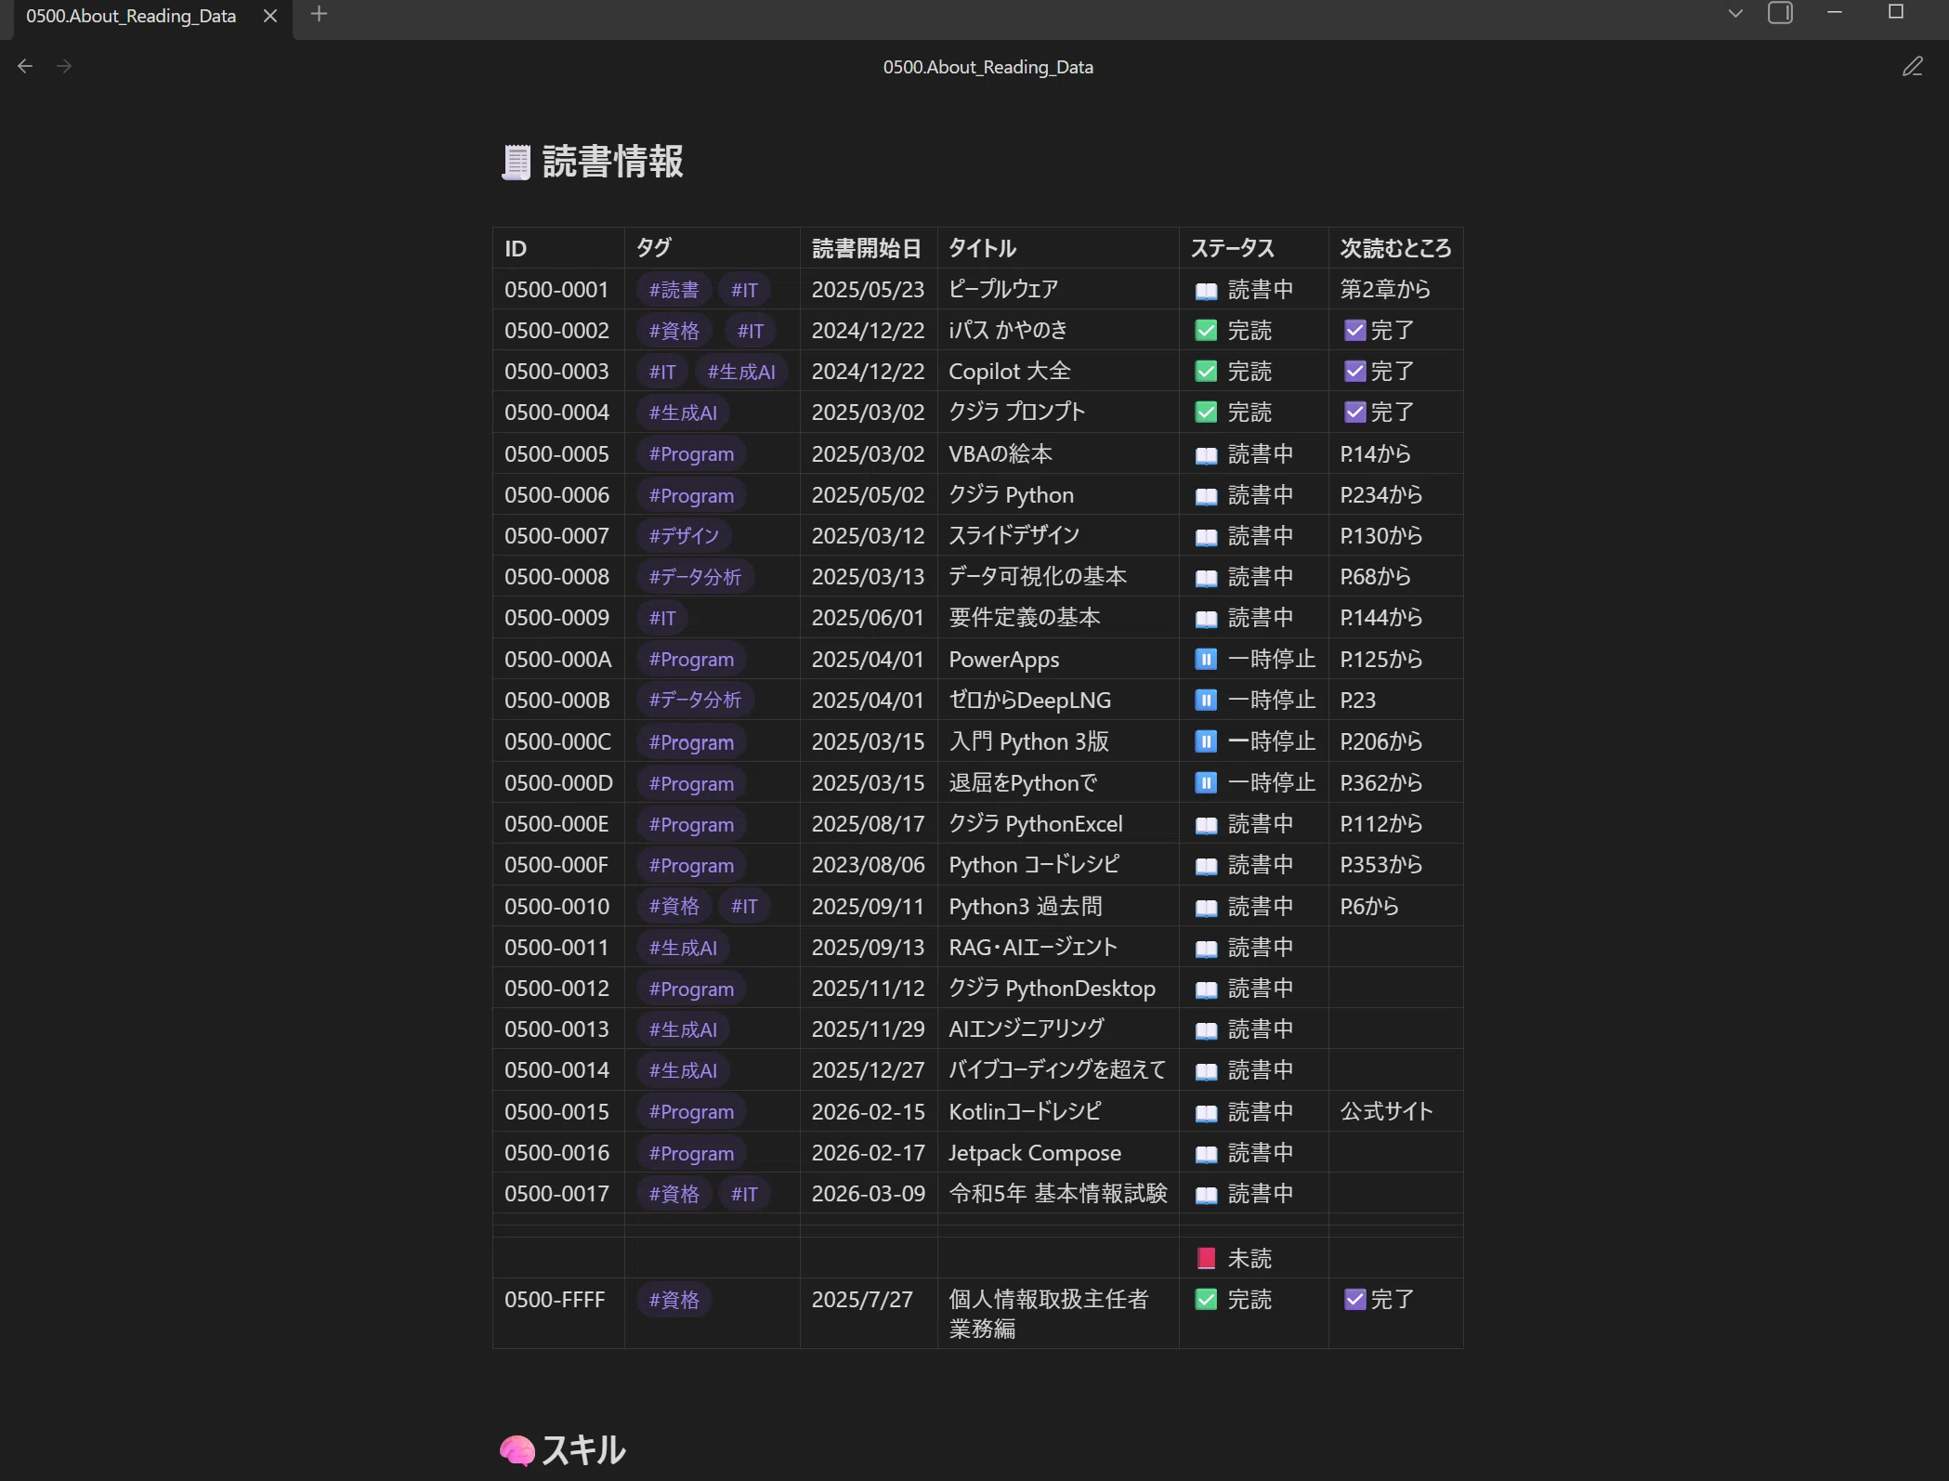Select the 2023/08/06 date cell
Image resolution: width=1949 pixels, height=1481 pixels.
869,864
